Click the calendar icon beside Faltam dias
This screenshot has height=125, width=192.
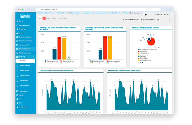tap(124, 20)
